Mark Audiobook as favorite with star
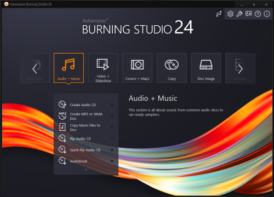The width and height of the screenshot is (274, 197). coord(112,161)
